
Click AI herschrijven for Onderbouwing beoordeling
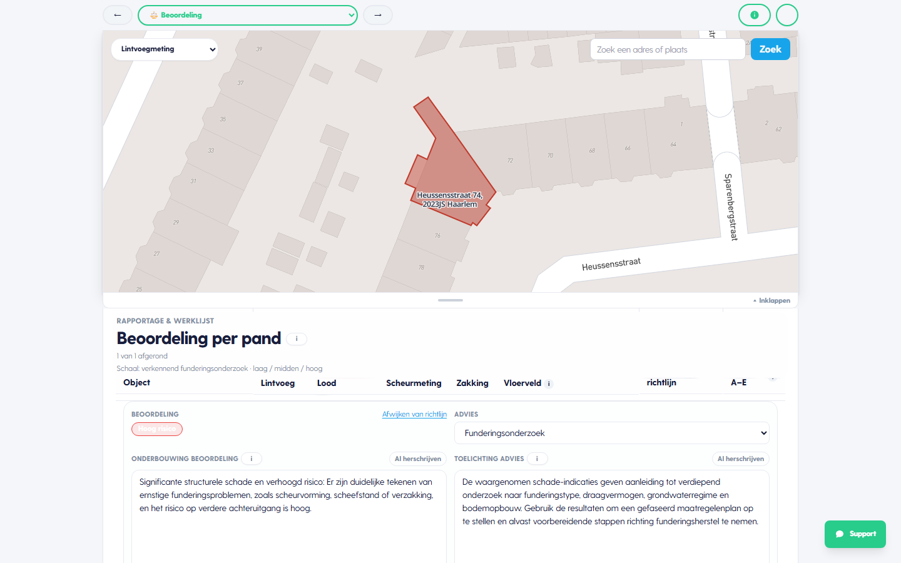(418, 459)
